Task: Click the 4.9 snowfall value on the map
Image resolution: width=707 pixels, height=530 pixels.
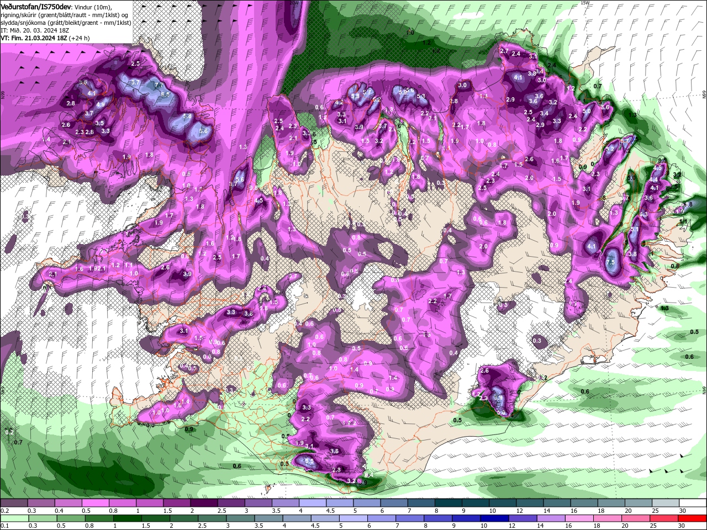Action: click(101, 104)
